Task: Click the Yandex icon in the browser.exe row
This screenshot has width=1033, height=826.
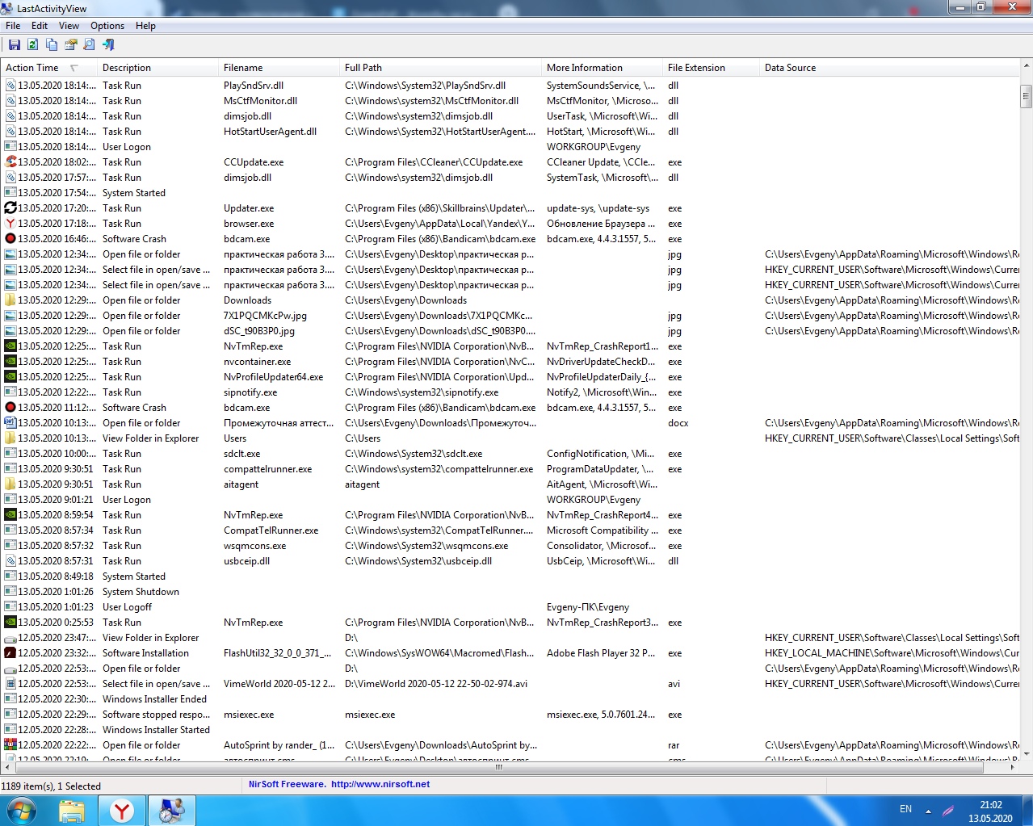Action: [10, 224]
